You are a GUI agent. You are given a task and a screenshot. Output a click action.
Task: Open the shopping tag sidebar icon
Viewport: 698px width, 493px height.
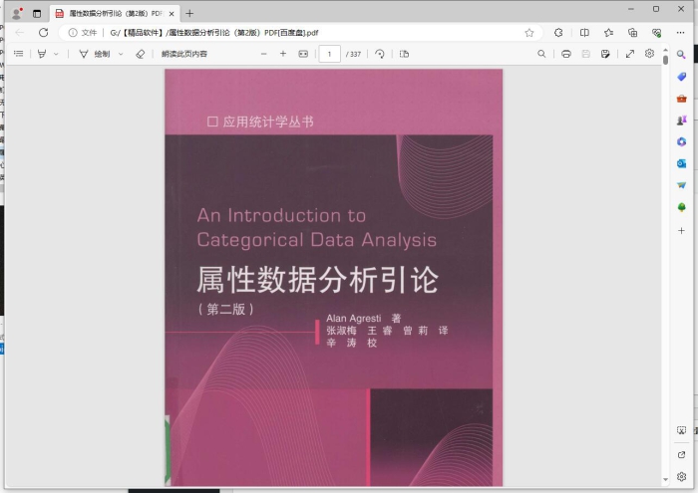pyautogui.click(x=681, y=77)
